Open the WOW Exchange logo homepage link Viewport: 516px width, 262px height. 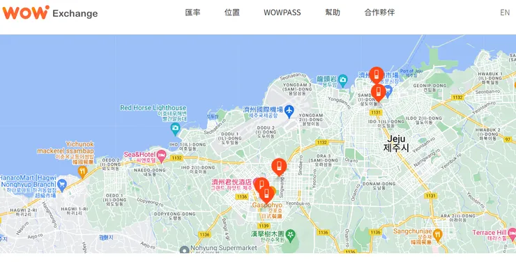[50, 13]
